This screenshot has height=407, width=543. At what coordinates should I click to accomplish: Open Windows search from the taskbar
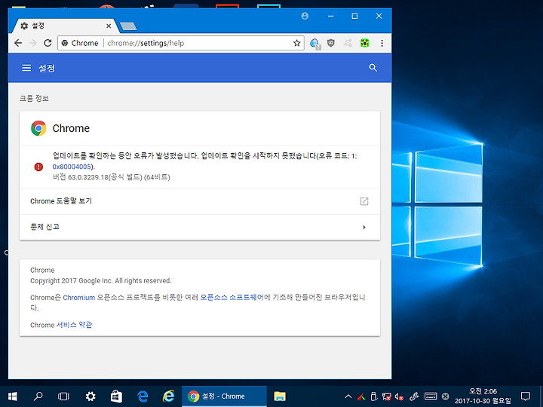point(38,396)
